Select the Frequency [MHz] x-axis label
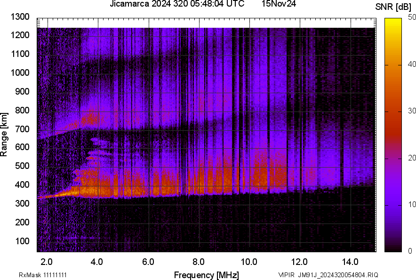The image size is (416, 280). click(x=206, y=275)
